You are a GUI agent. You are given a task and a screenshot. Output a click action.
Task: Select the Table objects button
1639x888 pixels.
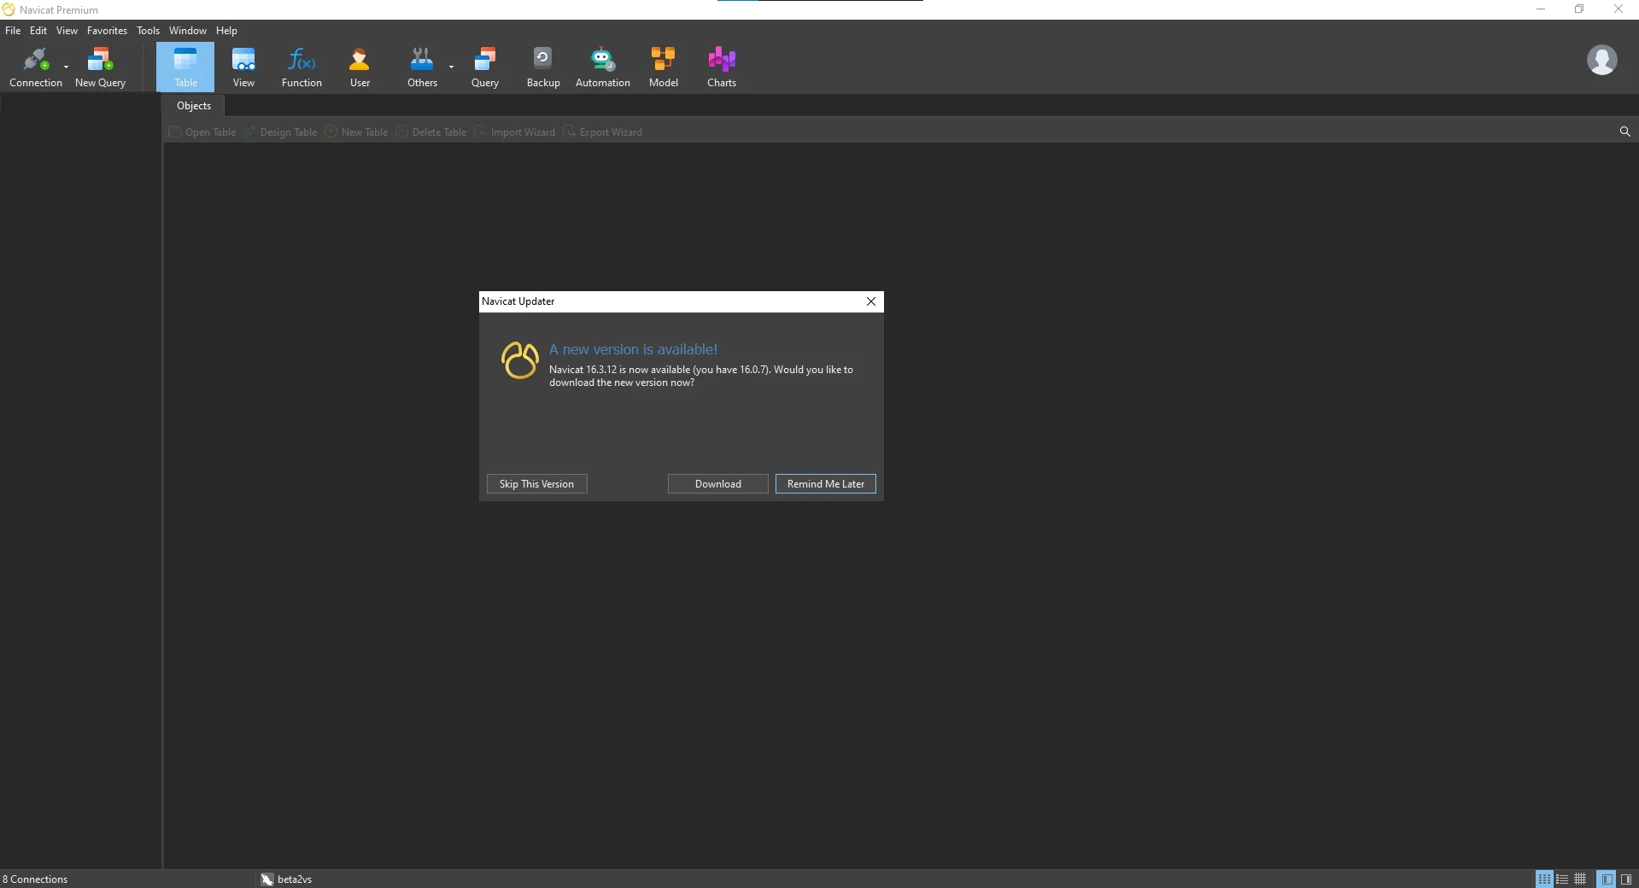185,67
